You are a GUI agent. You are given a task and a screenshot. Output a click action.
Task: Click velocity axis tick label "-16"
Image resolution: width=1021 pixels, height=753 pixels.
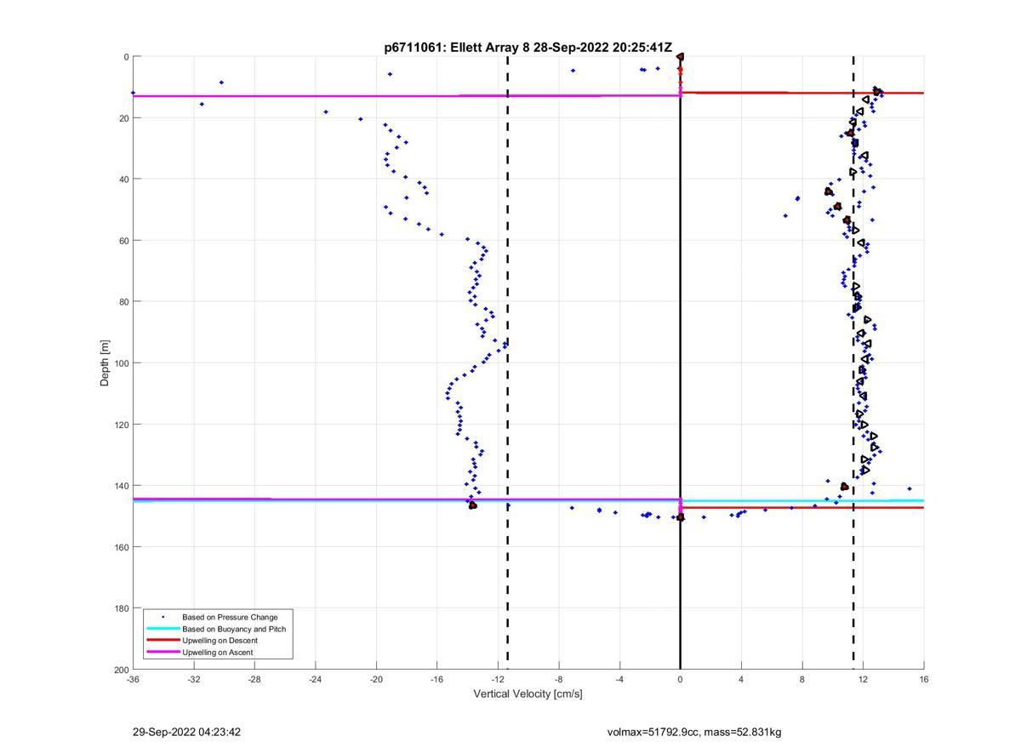click(437, 679)
